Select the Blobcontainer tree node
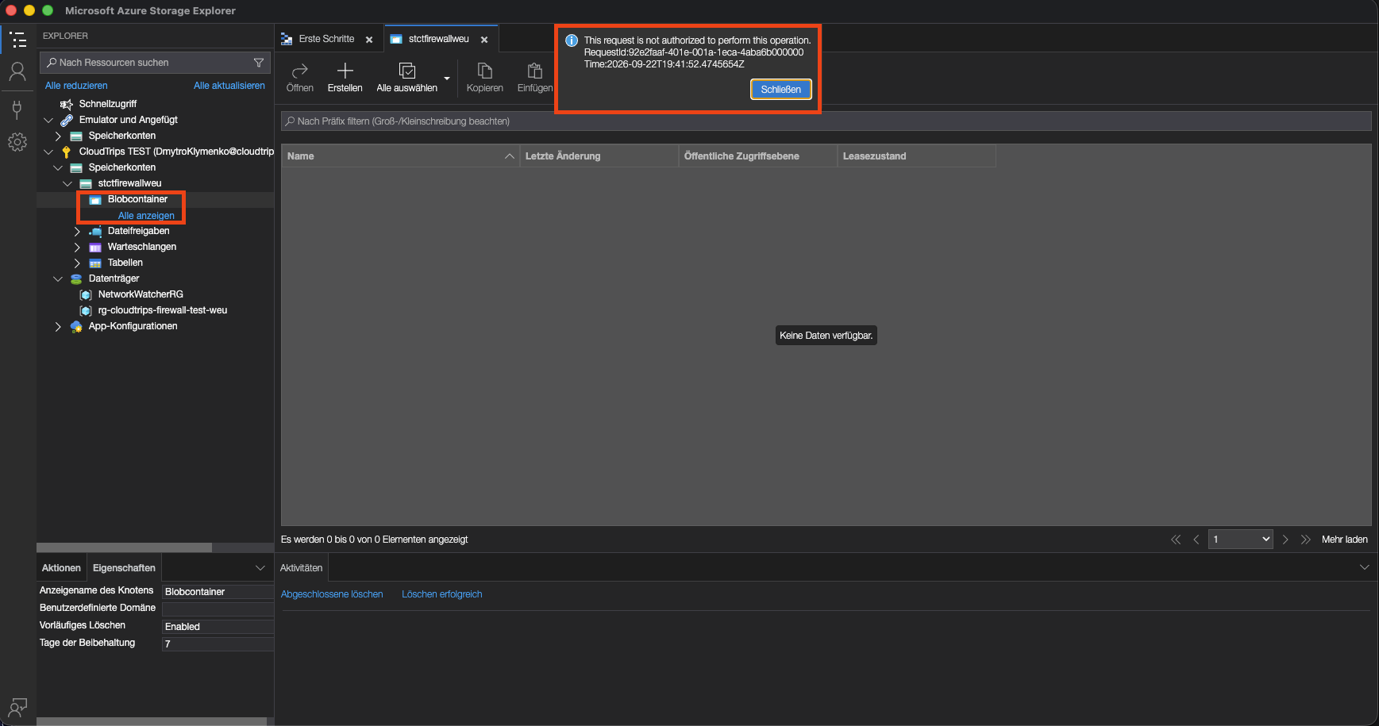The height and width of the screenshot is (726, 1379). point(137,199)
